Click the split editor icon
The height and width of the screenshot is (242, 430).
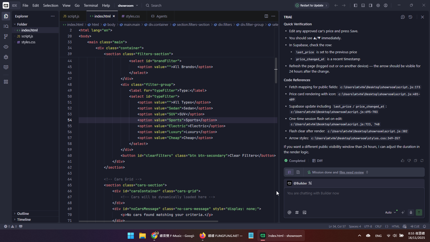[266, 16]
